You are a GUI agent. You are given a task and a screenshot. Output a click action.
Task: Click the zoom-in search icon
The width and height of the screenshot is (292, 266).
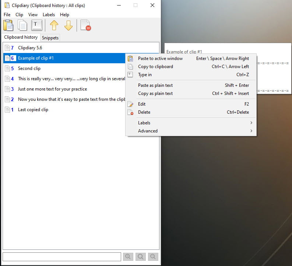128,257
